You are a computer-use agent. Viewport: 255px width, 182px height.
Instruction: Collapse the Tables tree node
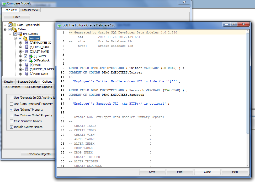click(5, 29)
